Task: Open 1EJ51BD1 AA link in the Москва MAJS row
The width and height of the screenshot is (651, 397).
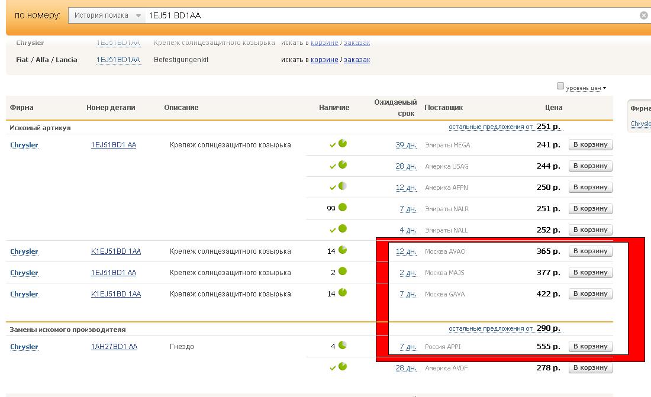Action: (114, 273)
